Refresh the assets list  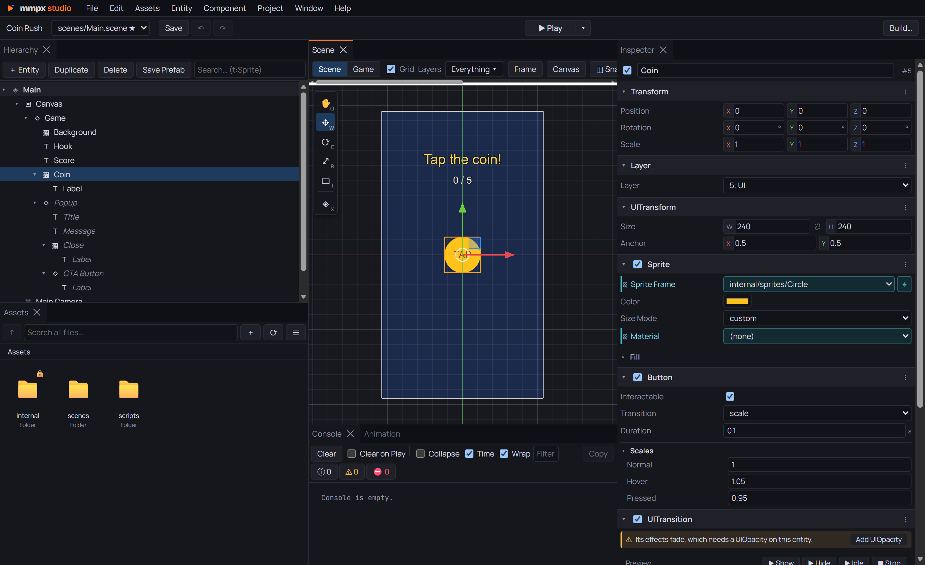[273, 332]
